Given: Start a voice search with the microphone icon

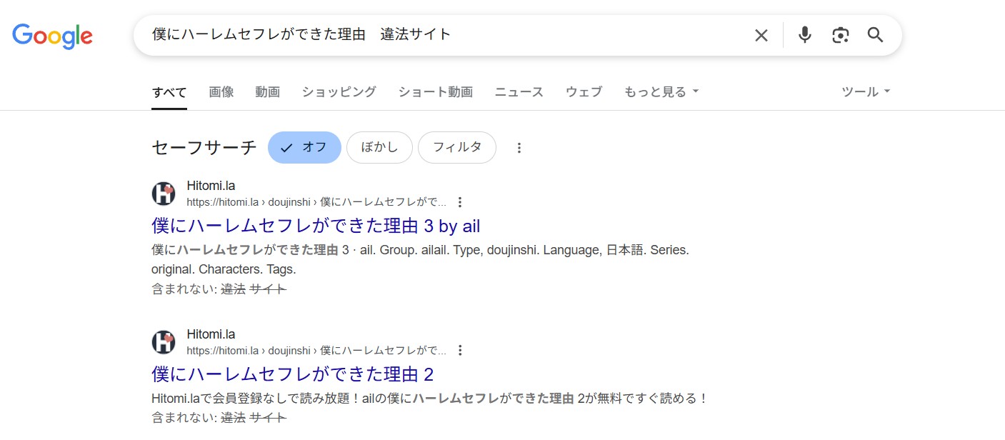Looking at the screenshot, I should pos(804,34).
